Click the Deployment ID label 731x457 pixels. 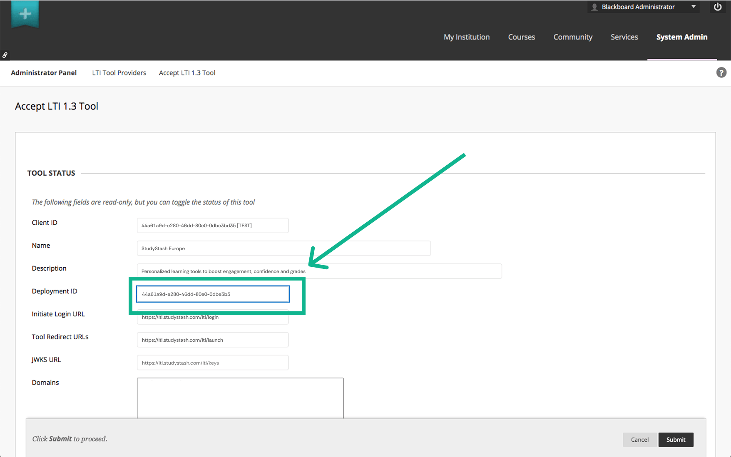(x=55, y=291)
